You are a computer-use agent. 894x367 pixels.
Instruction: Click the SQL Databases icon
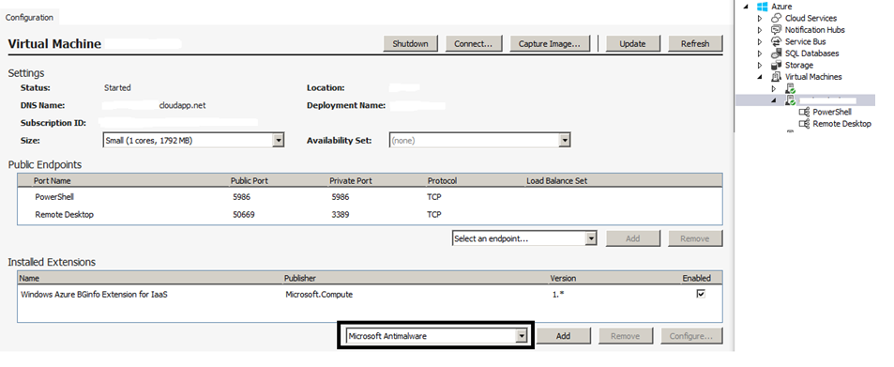tap(776, 54)
